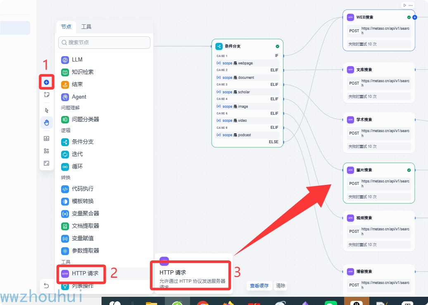Select the 参数提取器 node

coord(104,251)
